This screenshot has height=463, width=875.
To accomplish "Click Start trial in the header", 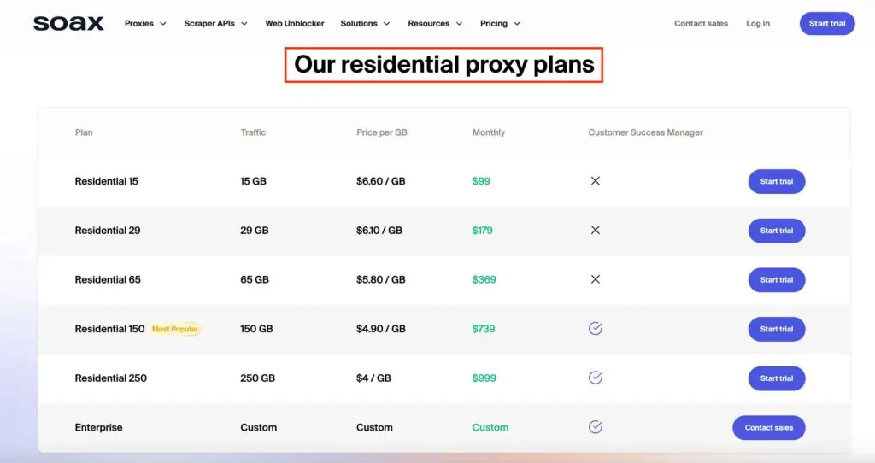I will pyautogui.click(x=827, y=23).
